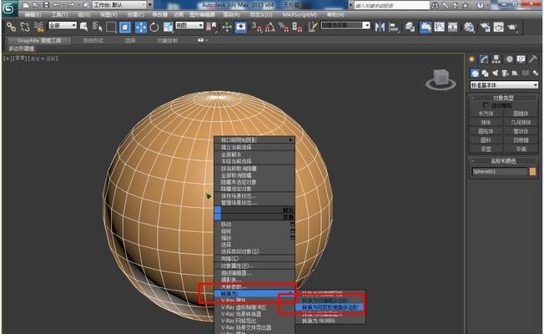Click the Select and Manipulate icon

[227, 27]
